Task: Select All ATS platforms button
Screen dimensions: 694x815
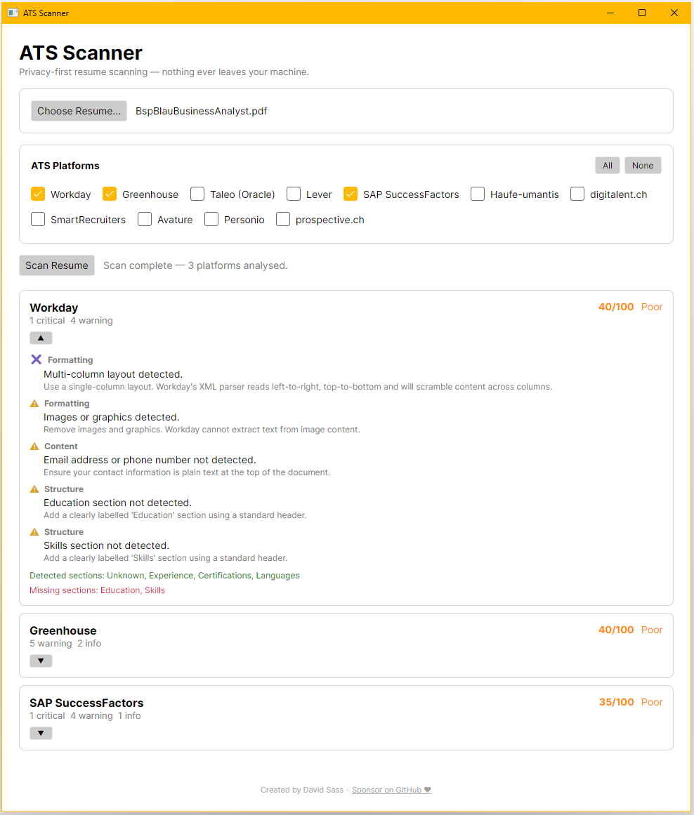Action: [607, 165]
